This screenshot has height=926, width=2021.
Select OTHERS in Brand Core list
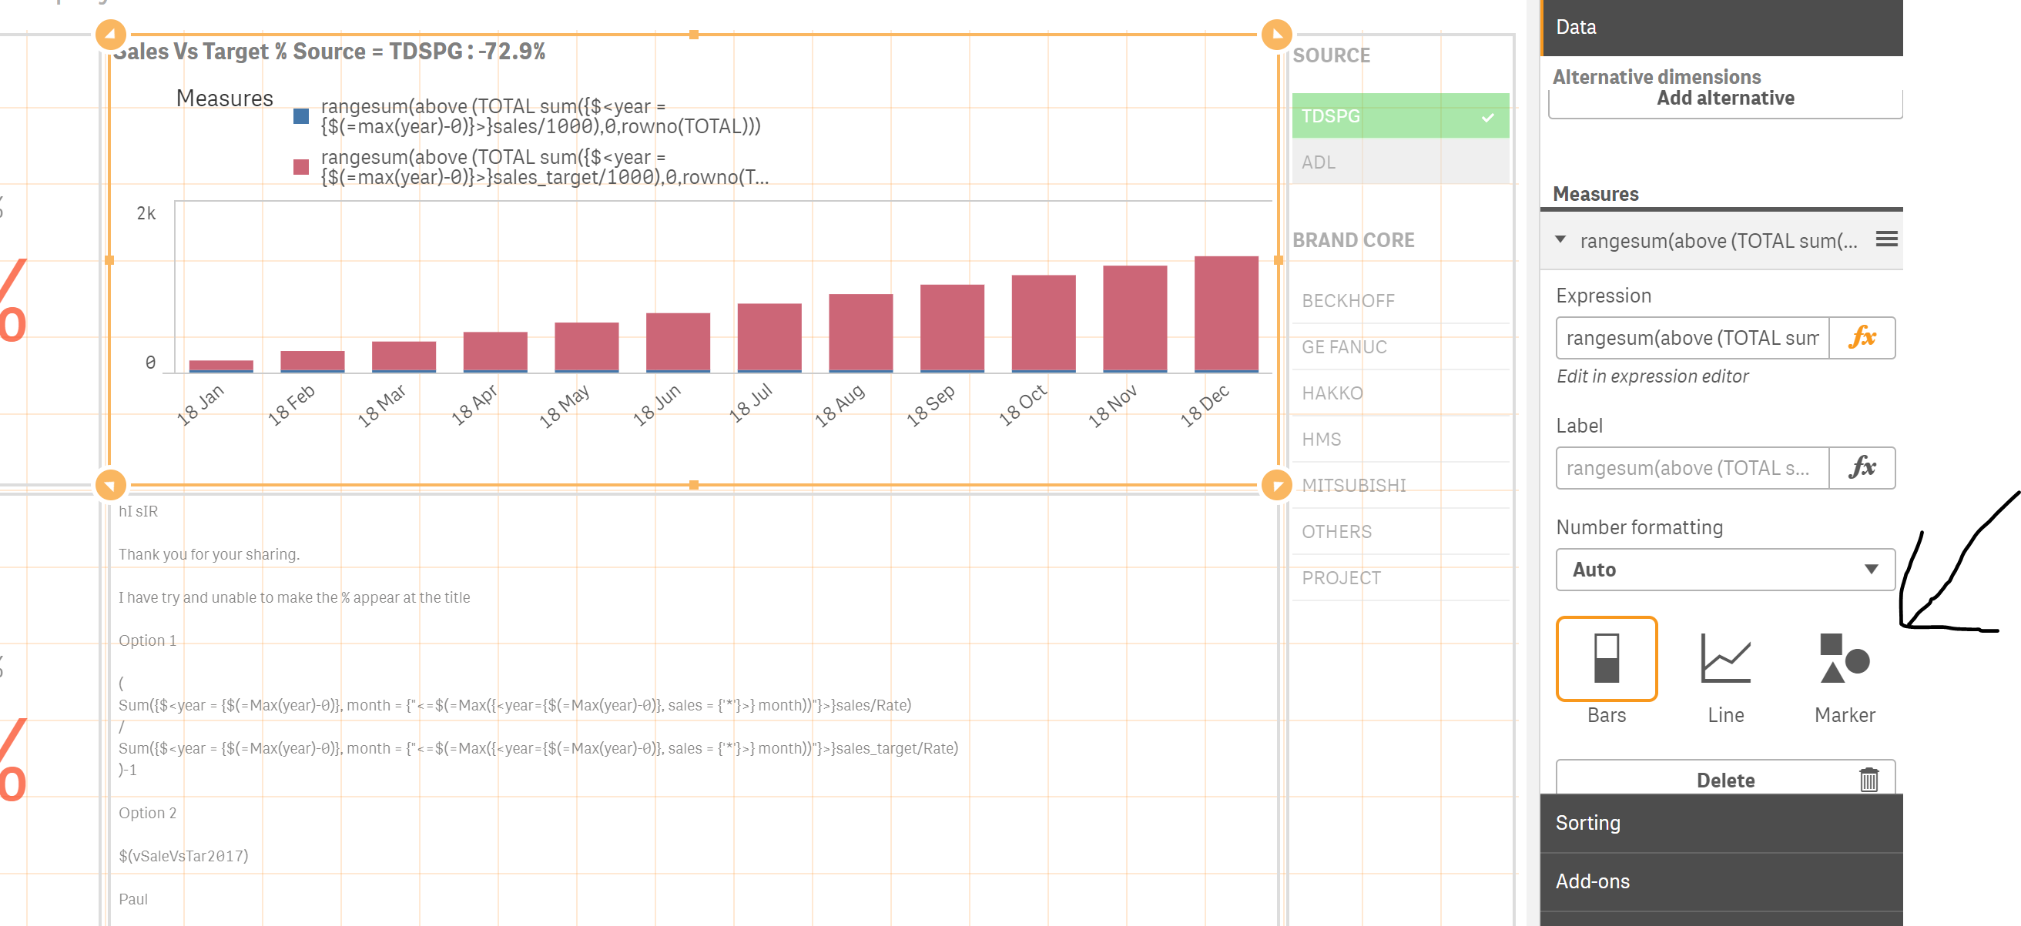click(x=1399, y=533)
